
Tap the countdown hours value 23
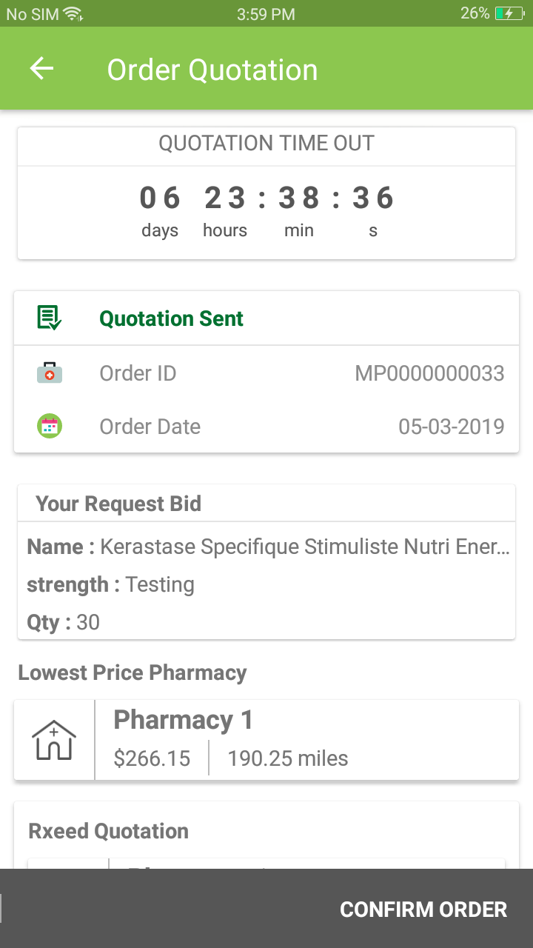pyautogui.click(x=225, y=198)
